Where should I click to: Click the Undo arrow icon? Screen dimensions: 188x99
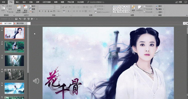[x=20, y=19]
